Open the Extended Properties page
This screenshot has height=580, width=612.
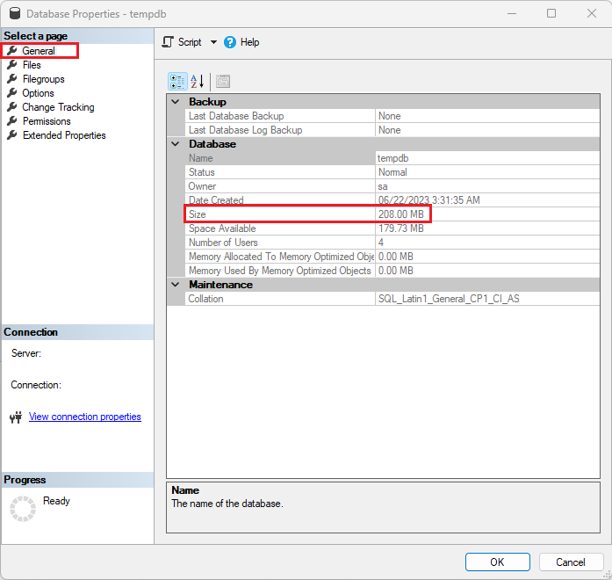click(x=64, y=135)
